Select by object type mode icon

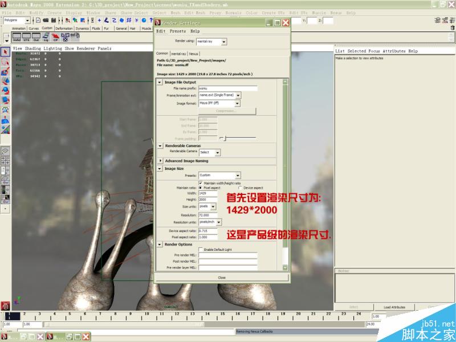tap(75, 20)
